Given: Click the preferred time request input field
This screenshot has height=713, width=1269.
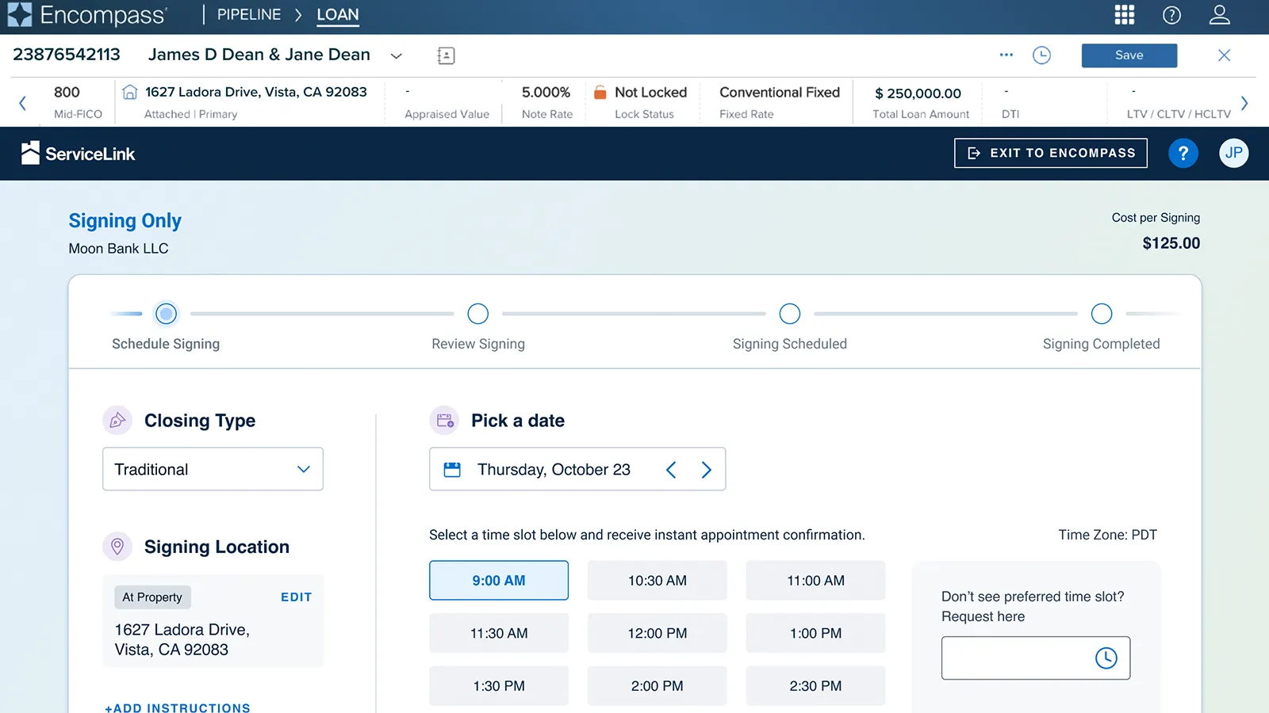Looking at the screenshot, I should [1015, 658].
